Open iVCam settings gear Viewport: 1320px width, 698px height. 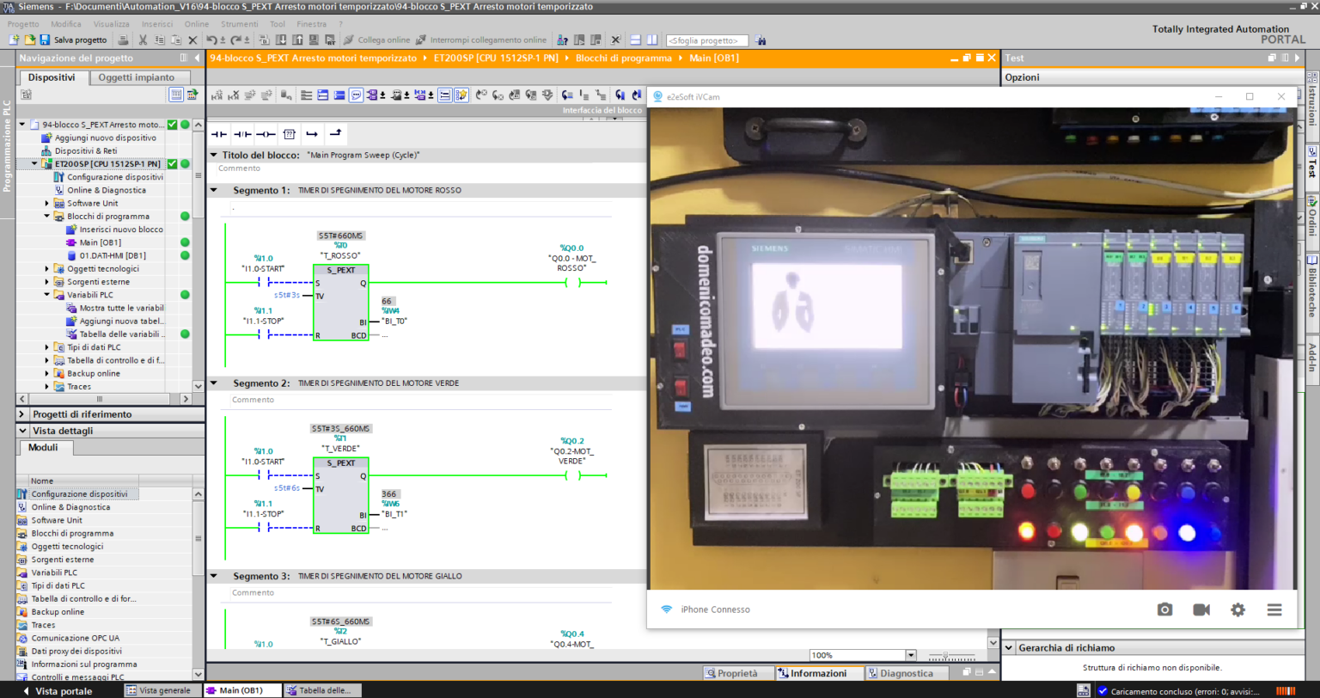click(1237, 609)
